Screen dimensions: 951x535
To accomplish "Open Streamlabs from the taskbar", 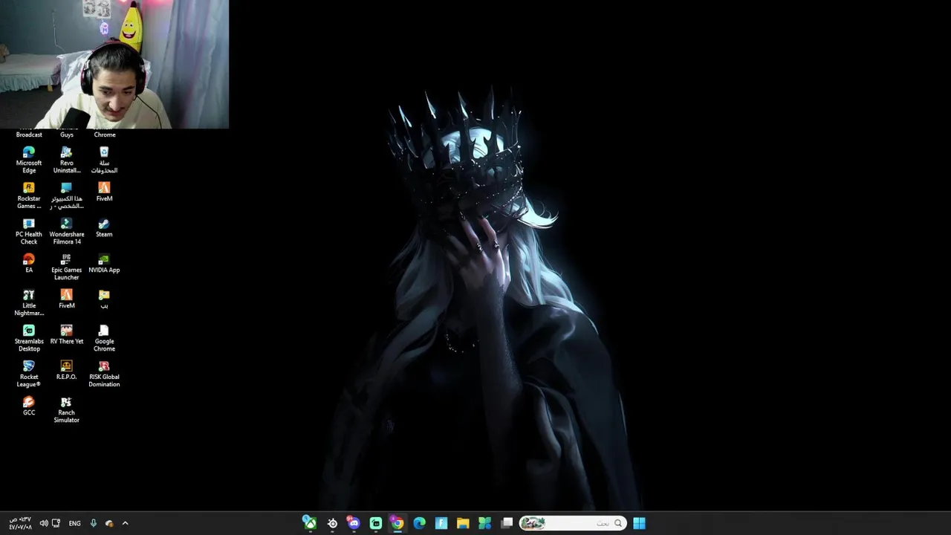I will [x=376, y=523].
